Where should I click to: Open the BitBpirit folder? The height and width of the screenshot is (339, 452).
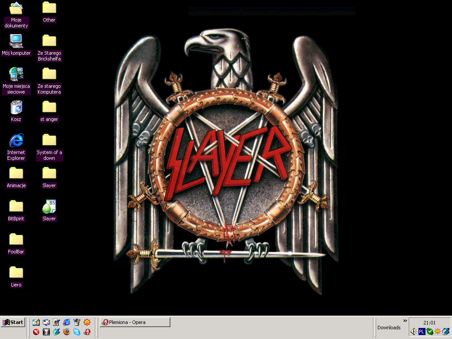(16, 207)
